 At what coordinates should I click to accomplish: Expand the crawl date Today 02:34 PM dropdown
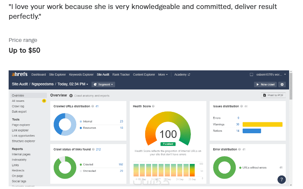(x=73, y=84)
